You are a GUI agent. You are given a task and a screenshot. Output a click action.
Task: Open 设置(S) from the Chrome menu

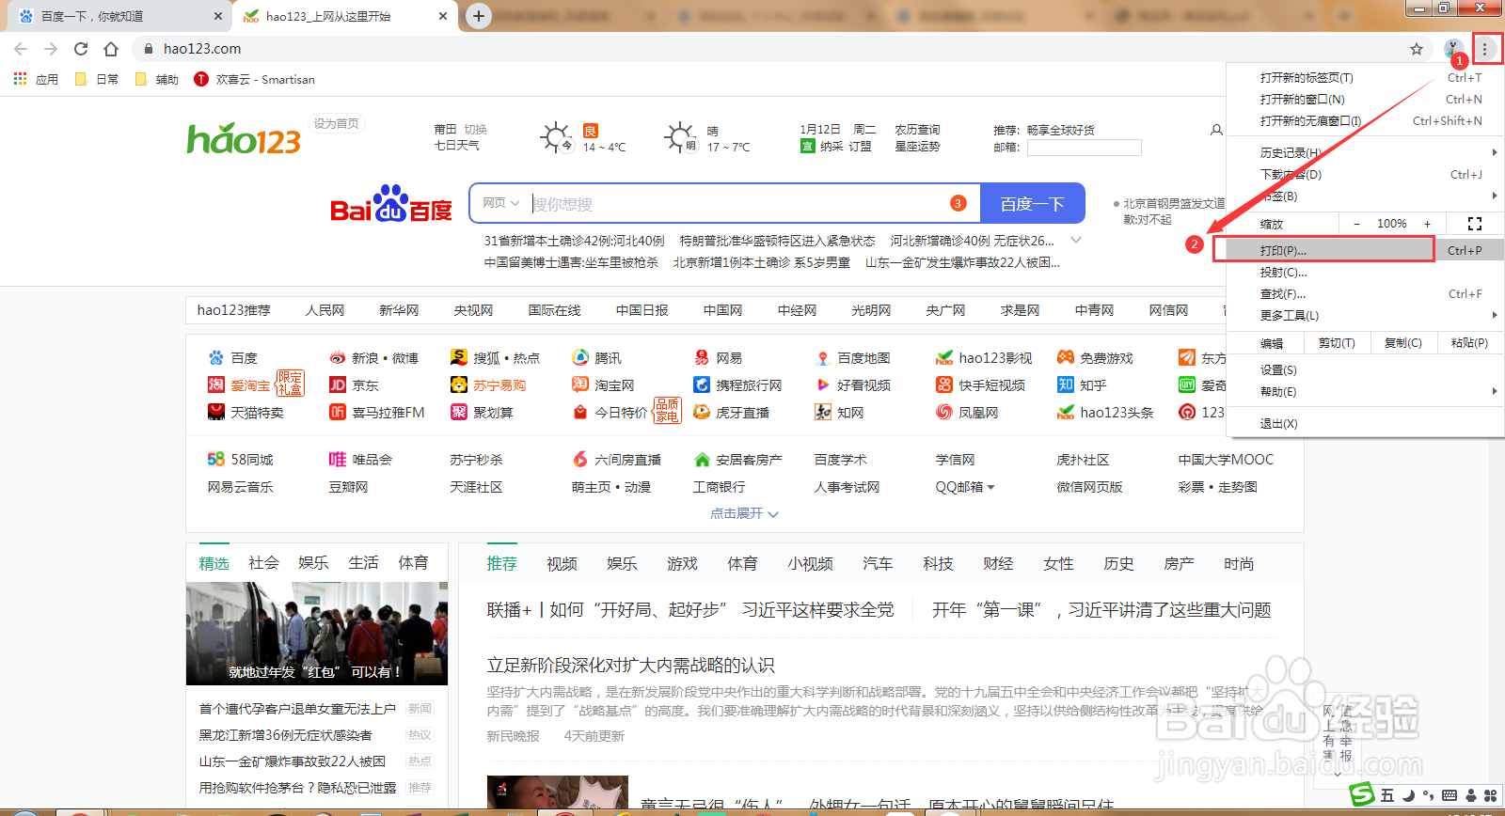pos(1365,370)
